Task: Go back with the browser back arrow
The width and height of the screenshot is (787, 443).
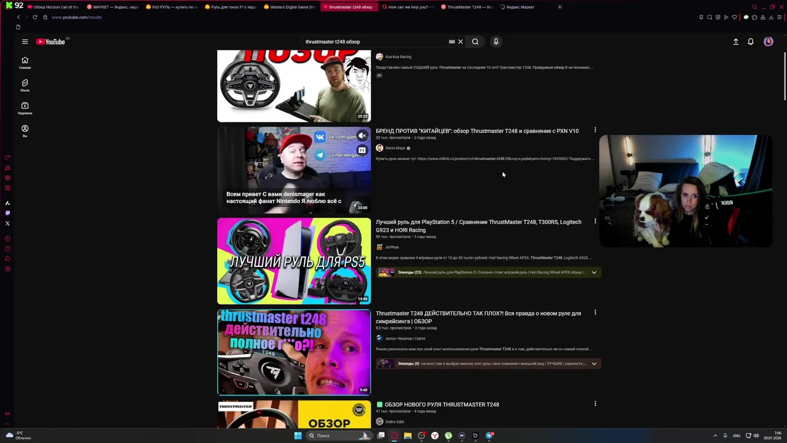Action: point(18,17)
